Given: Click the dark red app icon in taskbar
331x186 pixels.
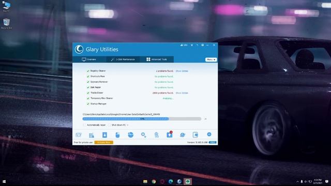Looking at the screenshot, I should pos(162,181).
